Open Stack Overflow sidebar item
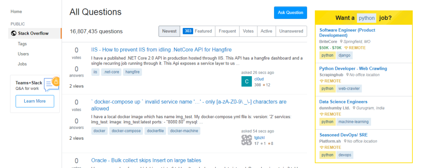The width and height of the screenshot is (432, 168). pyautogui.click(x=35, y=33)
